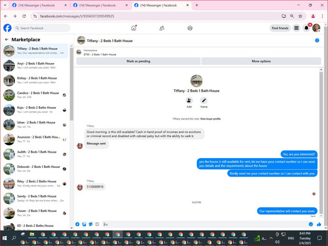This screenshot has width=328, height=246.
Task: Choose a sticker icon in composer
Action: (91, 224)
